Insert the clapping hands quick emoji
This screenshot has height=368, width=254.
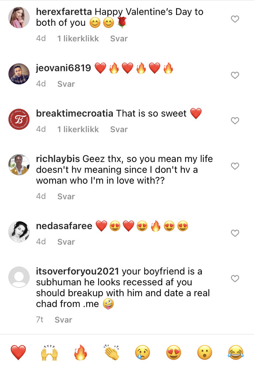click(112, 352)
